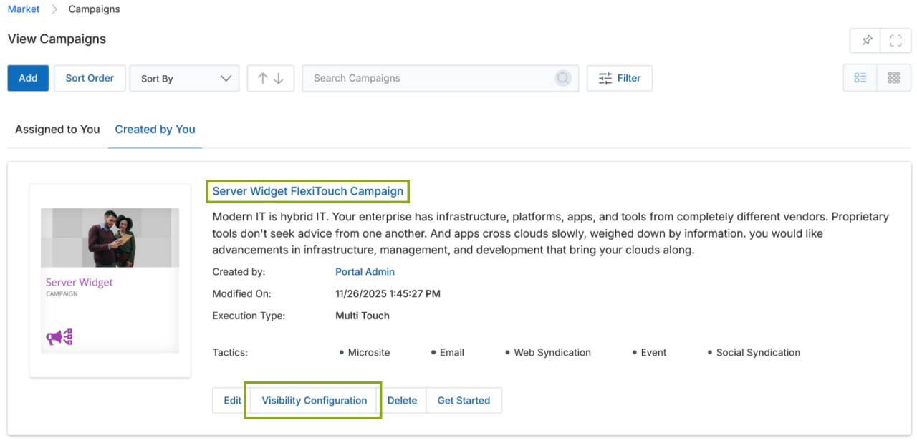The image size is (917, 443).
Task: Click the campaign megaphone icon
Action: pos(59,336)
